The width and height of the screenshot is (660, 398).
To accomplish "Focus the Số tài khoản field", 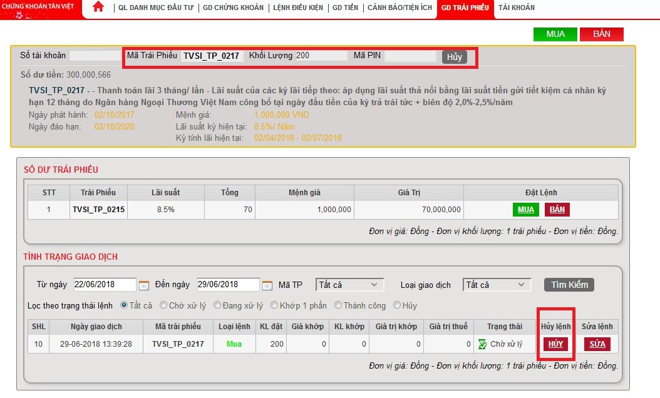I will (x=95, y=56).
